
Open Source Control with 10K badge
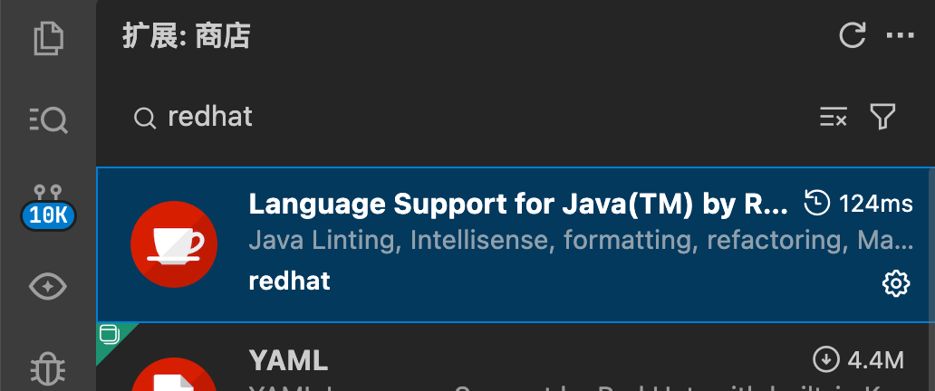point(48,205)
